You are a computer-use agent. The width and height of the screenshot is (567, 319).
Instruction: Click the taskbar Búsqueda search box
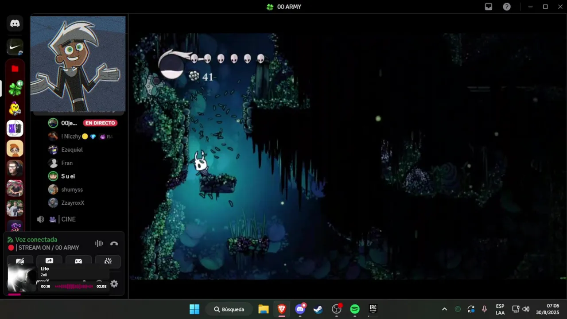click(x=230, y=309)
